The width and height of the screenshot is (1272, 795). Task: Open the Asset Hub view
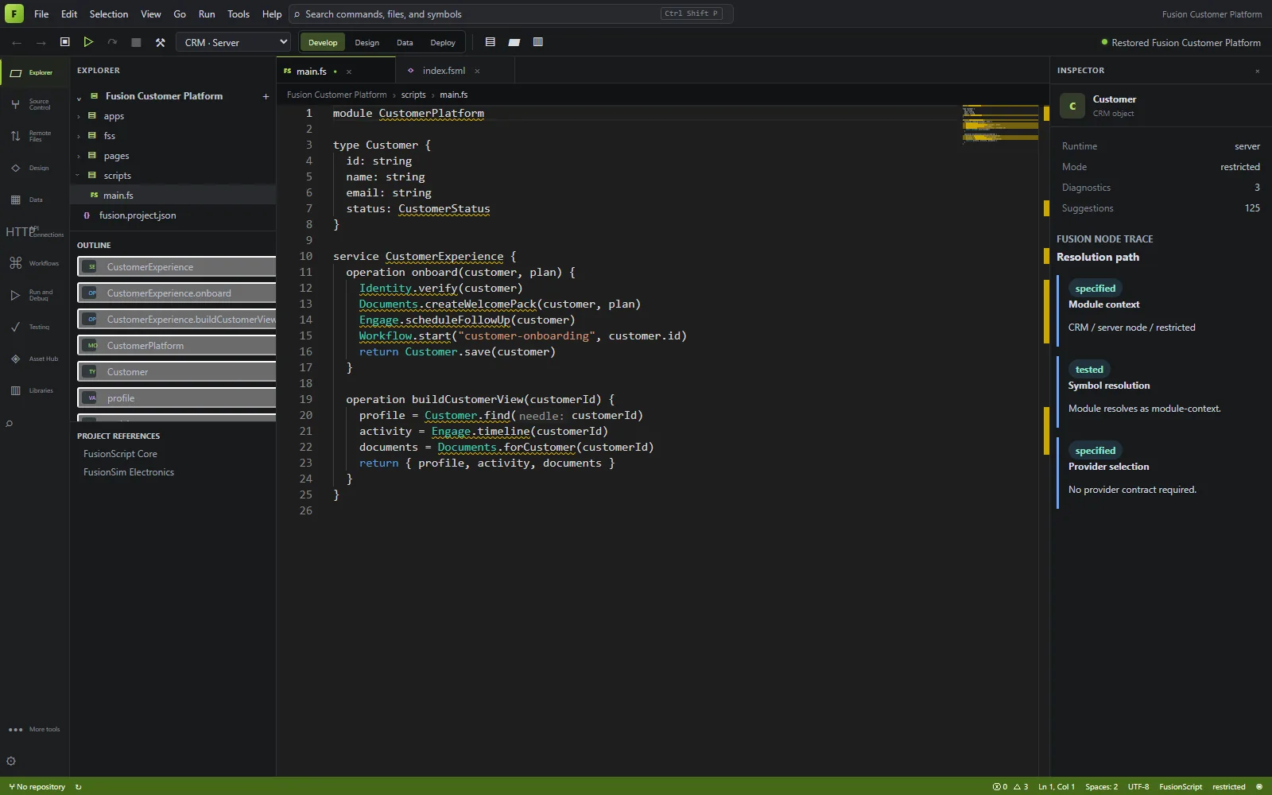(x=34, y=359)
